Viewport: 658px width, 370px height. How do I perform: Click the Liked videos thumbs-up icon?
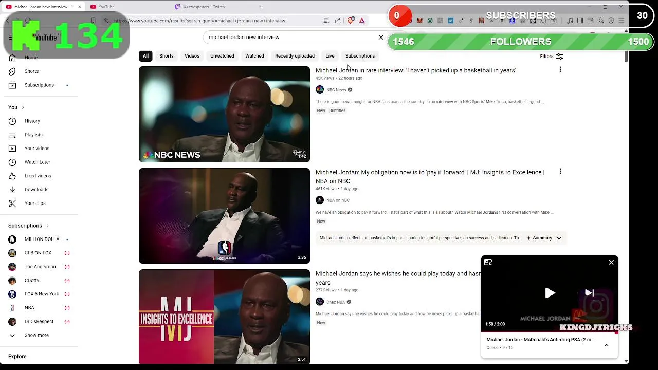[12, 176]
